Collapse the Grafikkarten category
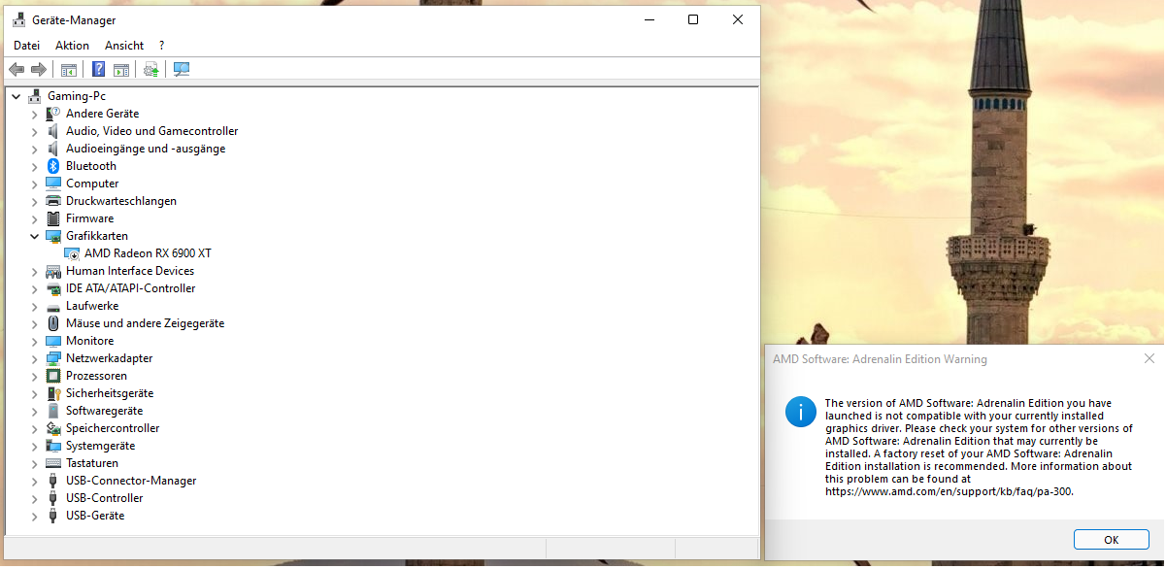 click(x=34, y=235)
